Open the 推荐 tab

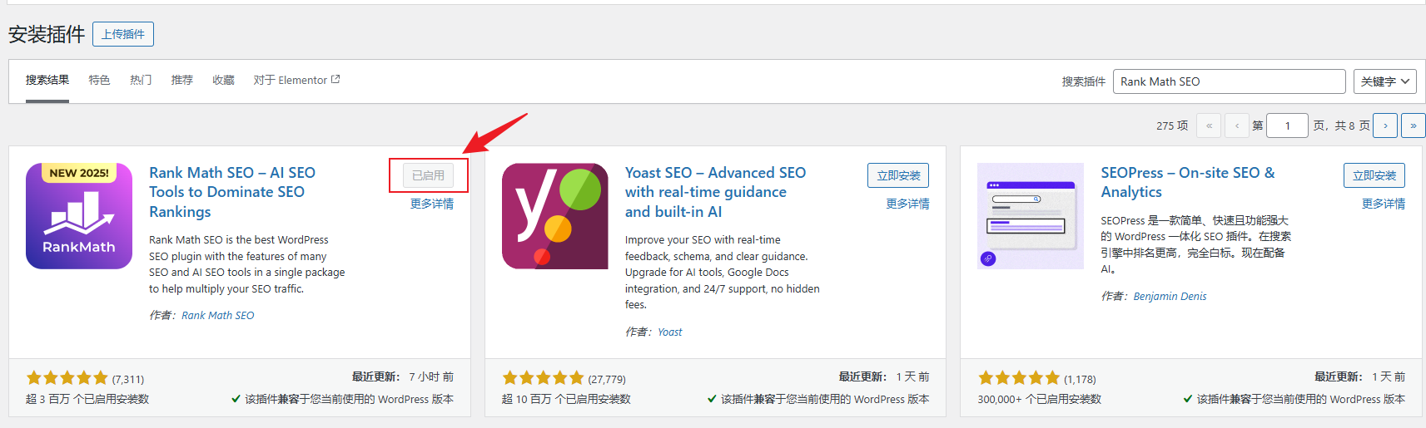181,80
